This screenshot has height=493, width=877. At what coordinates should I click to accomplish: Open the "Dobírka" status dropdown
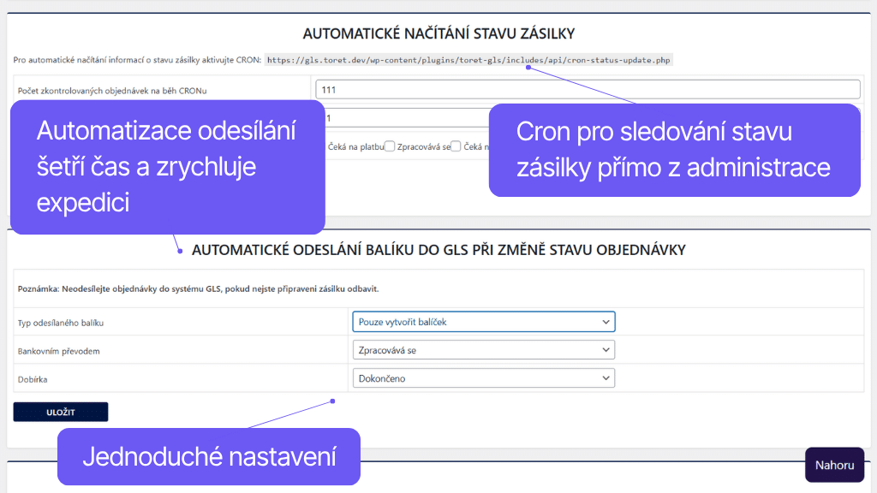pyautogui.click(x=484, y=377)
